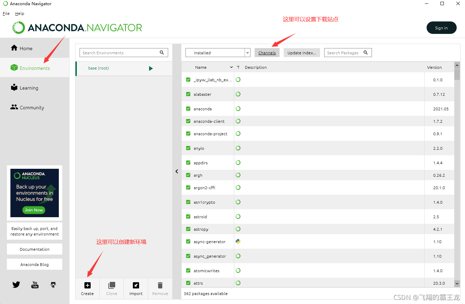Collapse the environments panel with the left chevron
This screenshot has width=465, height=304.
tap(177, 171)
